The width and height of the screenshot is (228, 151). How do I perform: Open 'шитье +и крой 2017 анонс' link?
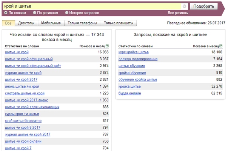point(26,100)
